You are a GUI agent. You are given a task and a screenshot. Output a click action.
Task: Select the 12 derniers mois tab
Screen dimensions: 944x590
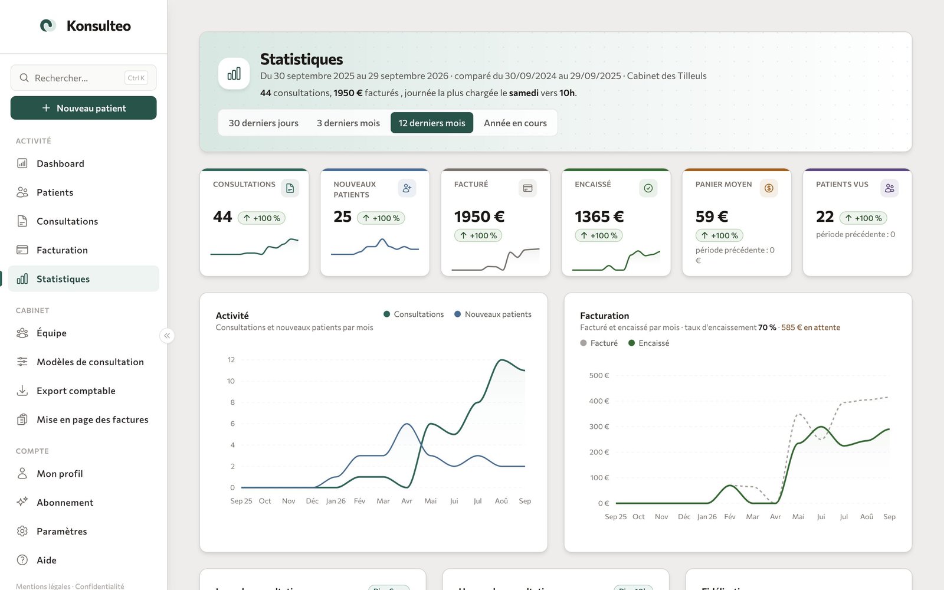(432, 123)
